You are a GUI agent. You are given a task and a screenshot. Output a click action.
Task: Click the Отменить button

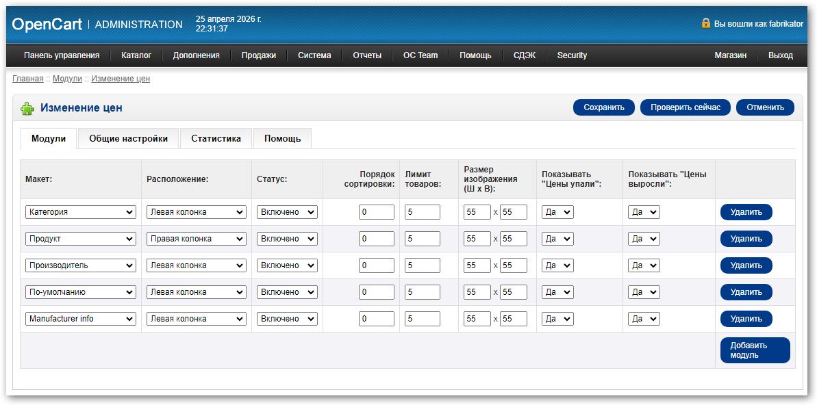pyautogui.click(x=766, y=107)
